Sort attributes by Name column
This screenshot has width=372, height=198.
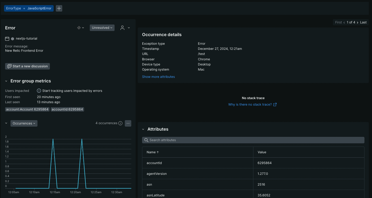153,152
